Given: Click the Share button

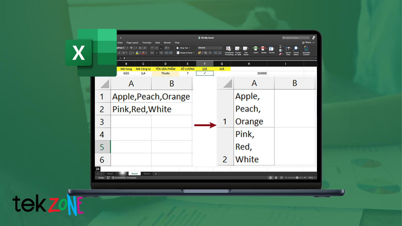Looking at the screenshot, I should coord(307,42).
